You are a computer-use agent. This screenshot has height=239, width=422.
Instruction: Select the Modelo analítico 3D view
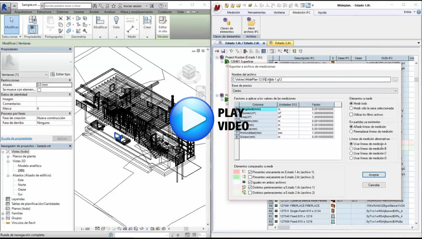click(30, 166)
